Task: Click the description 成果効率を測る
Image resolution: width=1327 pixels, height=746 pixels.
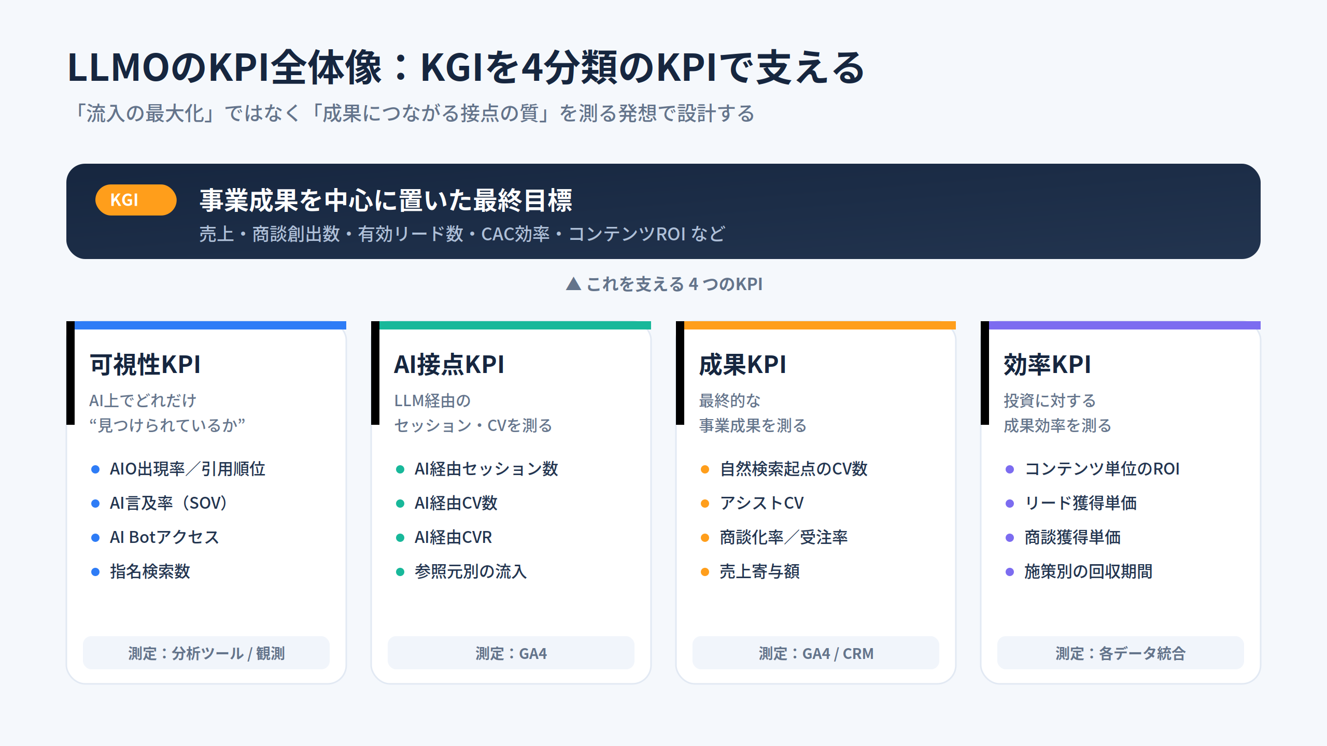Action: click(1057, 425)
